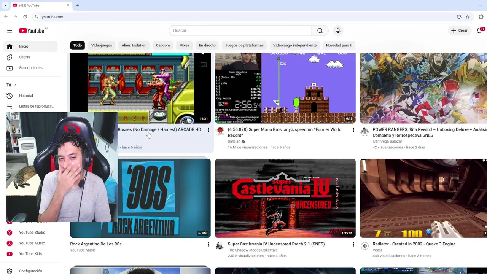
Task: Select the Juegos de plataformas chip
Action: click(x=244, y=45)
